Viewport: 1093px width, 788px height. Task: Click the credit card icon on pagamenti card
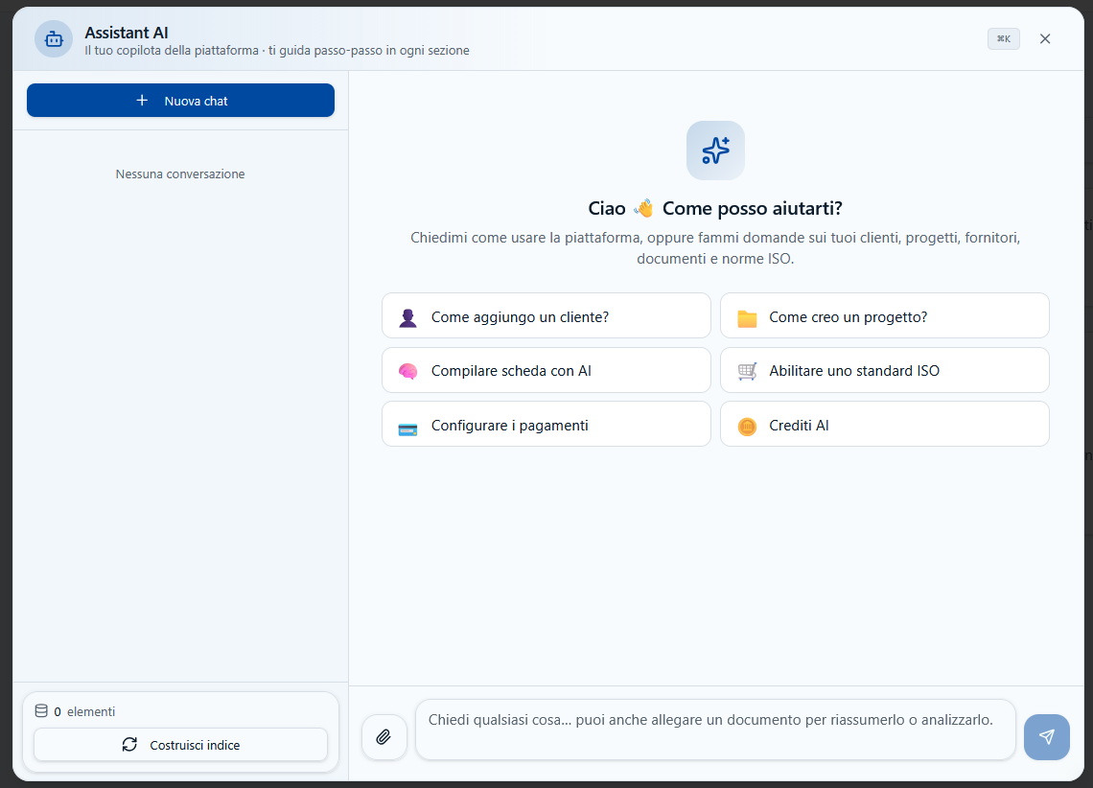pyautogui.click(x=407, y=429)
